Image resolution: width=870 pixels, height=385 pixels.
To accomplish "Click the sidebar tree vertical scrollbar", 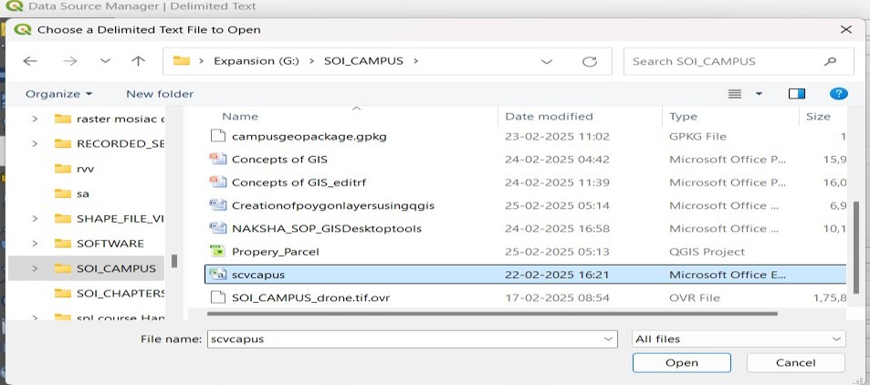I will pos(174,261).
